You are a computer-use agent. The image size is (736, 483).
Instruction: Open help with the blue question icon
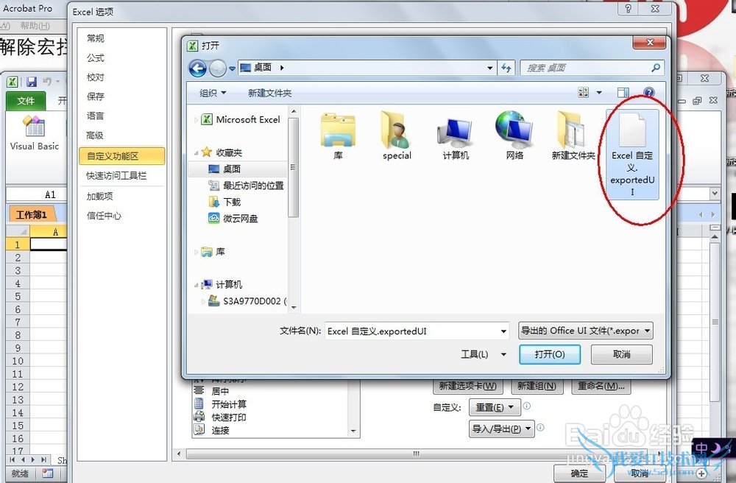[x=648, y=93]
